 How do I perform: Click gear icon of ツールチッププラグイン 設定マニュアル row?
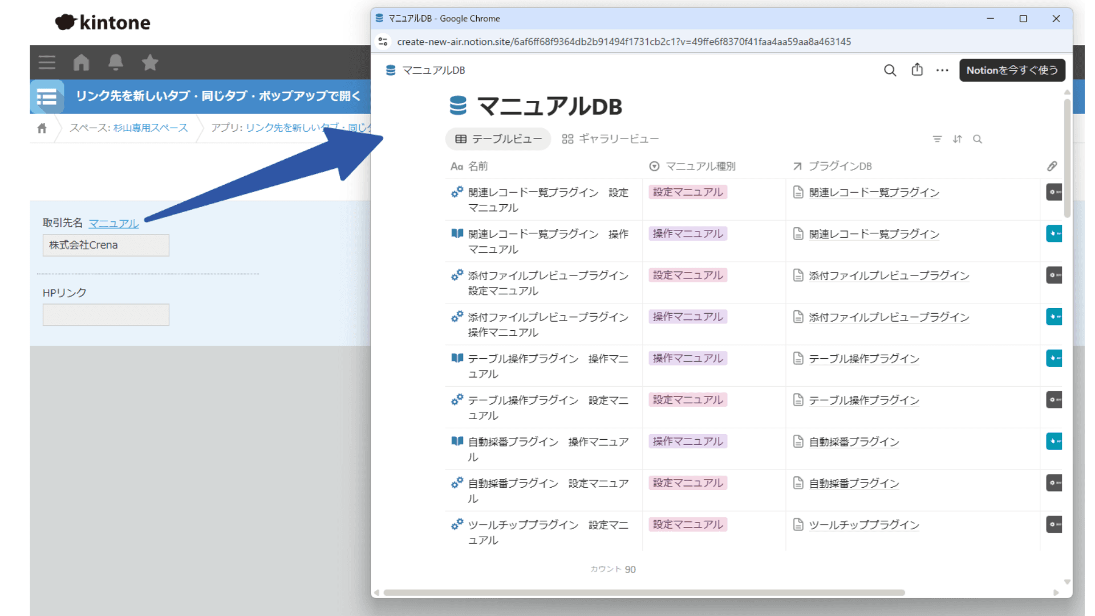point(457,524)
